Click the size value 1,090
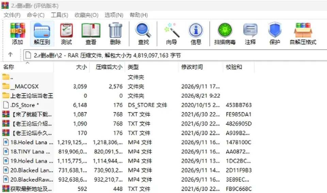Screen dimensions: 327x193 (80, 123)
